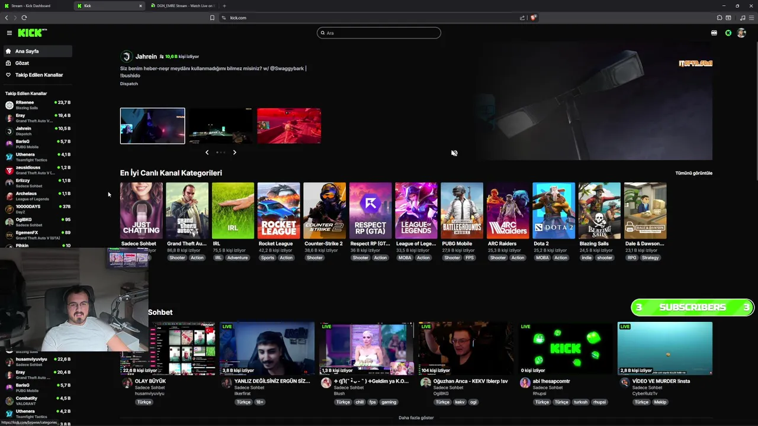This screenshot has height=426, width=758.
Task: Bookmark this page with bookmark icon
Action: pos(212,18)
